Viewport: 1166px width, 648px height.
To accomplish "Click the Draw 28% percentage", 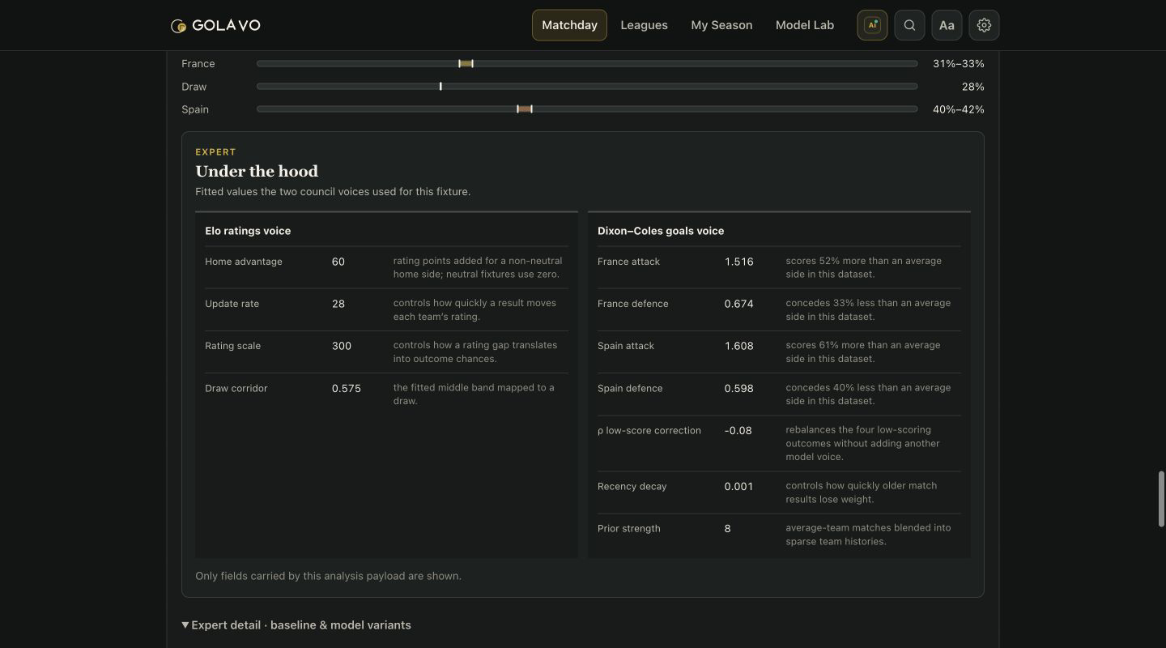I will point(973,86).
